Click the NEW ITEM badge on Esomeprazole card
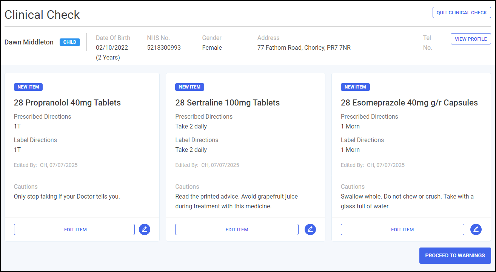The width and height of the screenshot is (496, 272). (x=355, y=87)
